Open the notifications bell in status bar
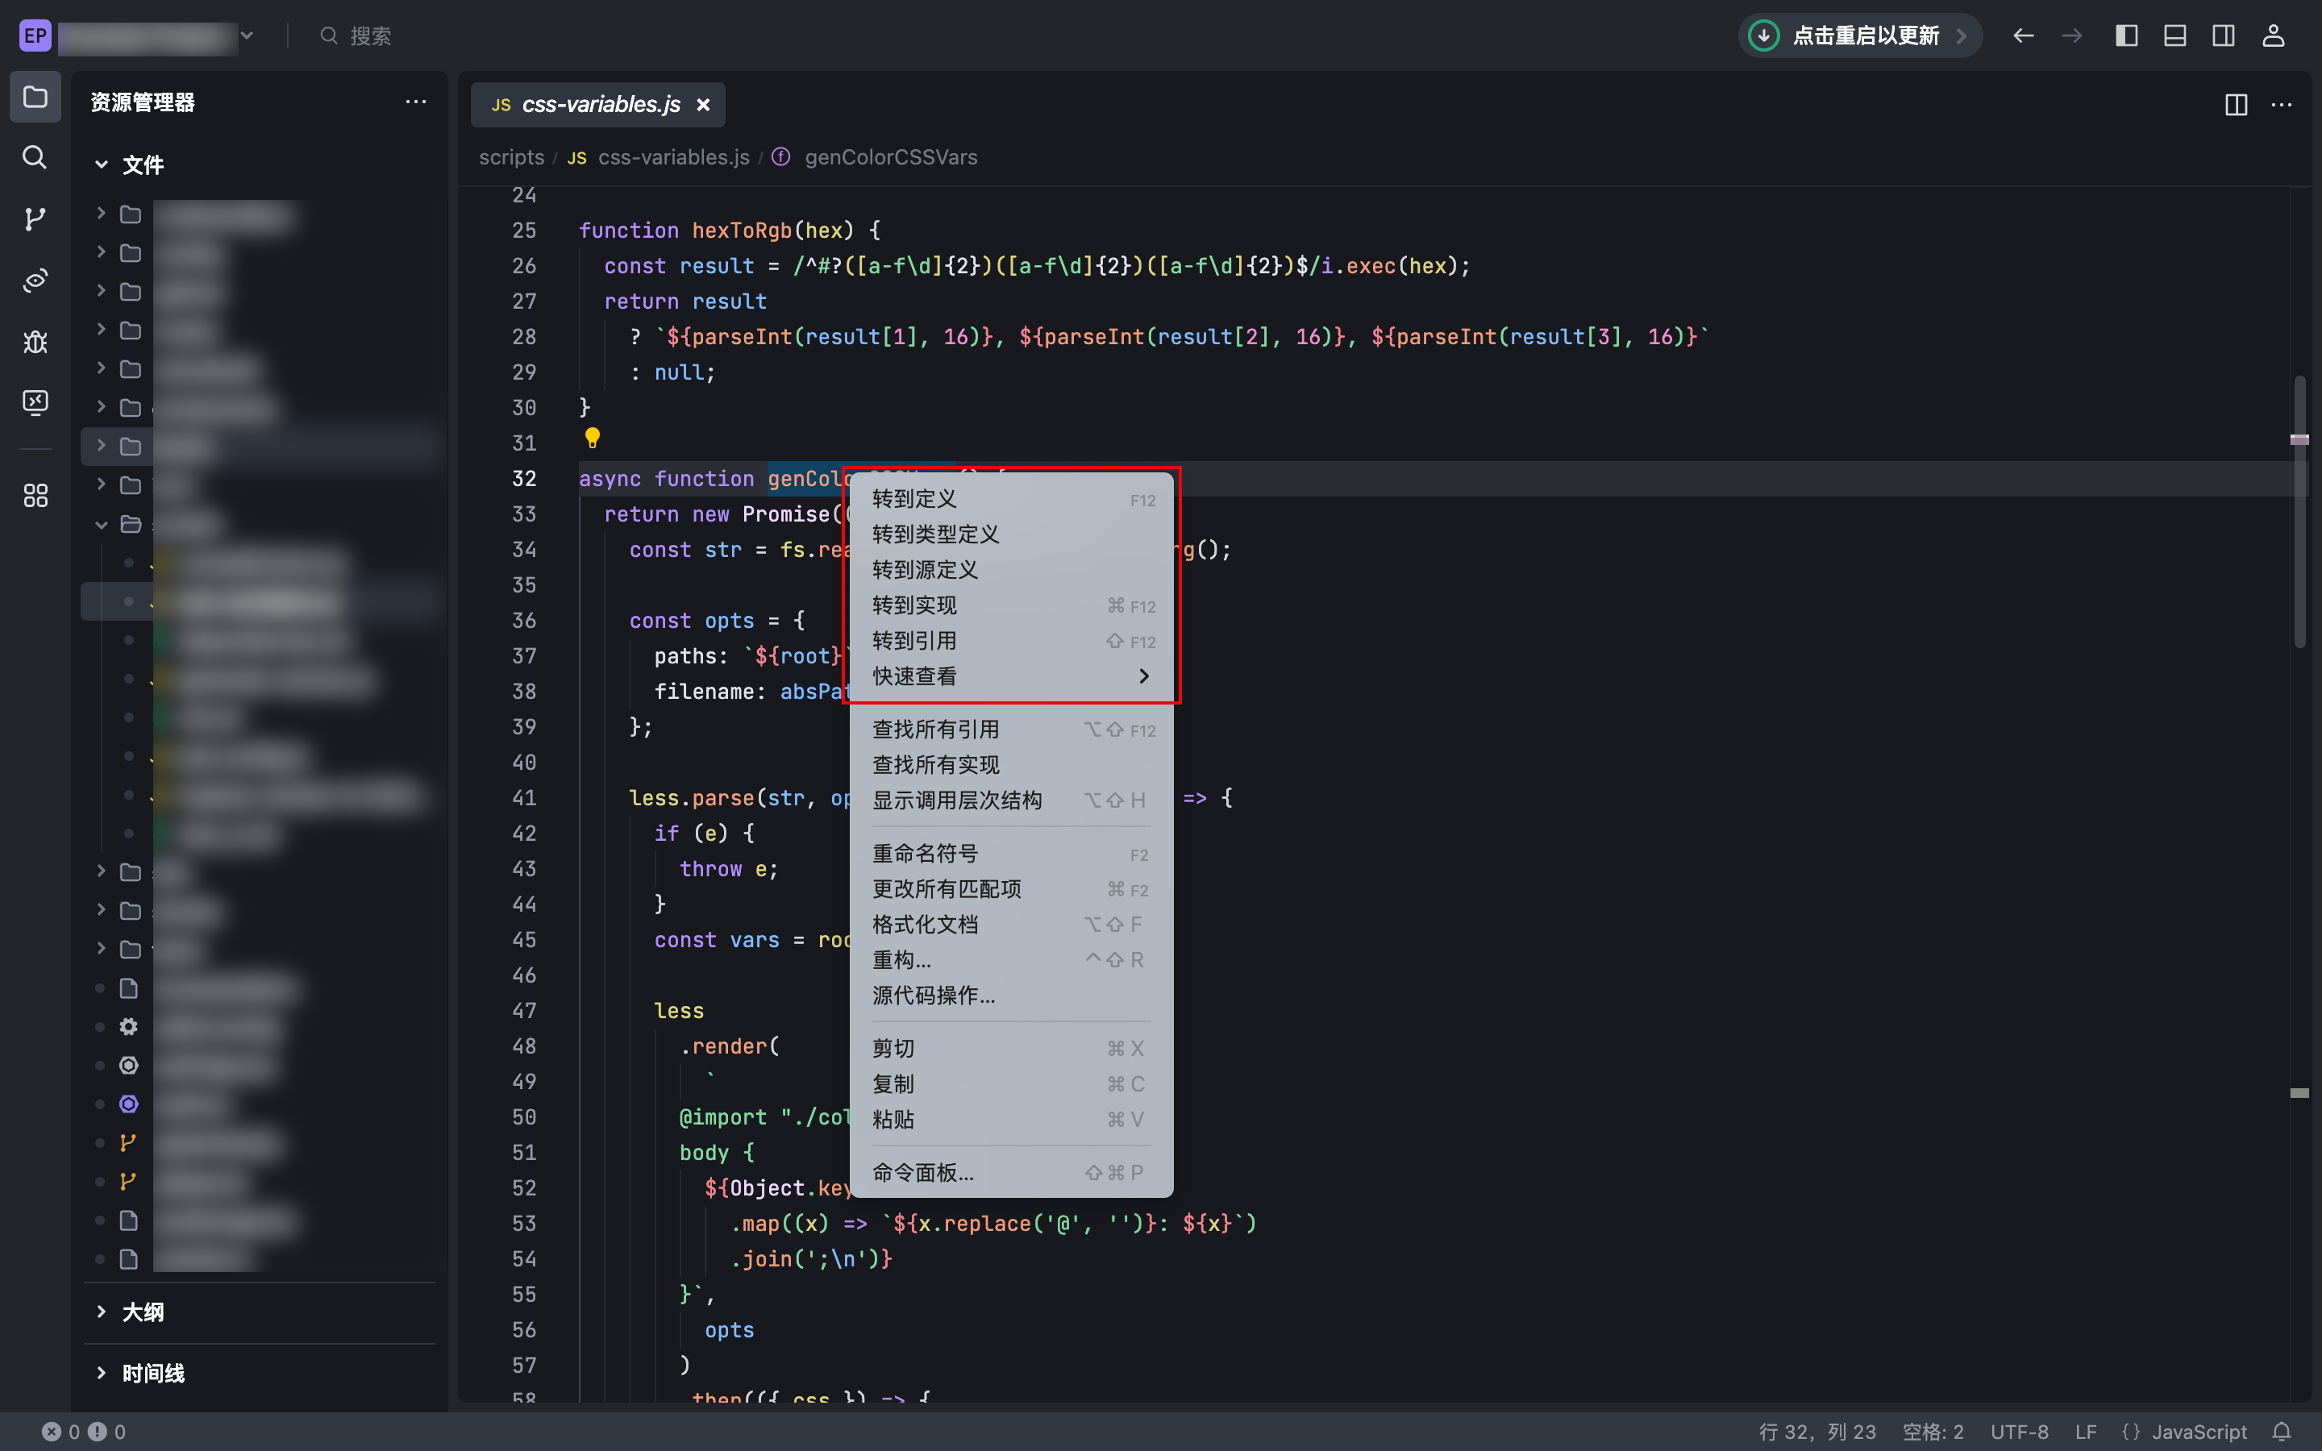The image size is (2322, 1451). coord(2281,1431)
